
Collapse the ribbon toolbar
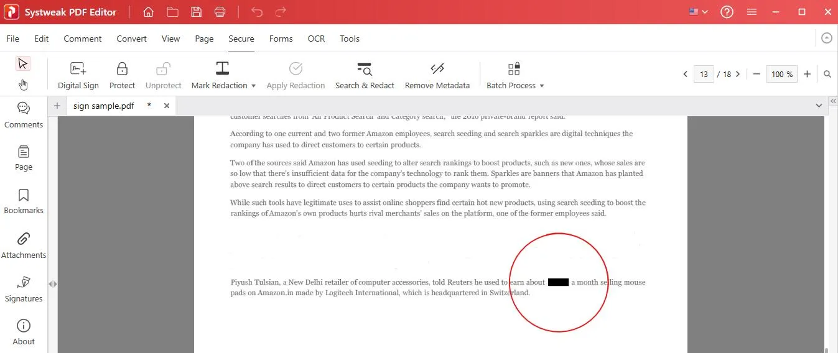tap(826, 38)
